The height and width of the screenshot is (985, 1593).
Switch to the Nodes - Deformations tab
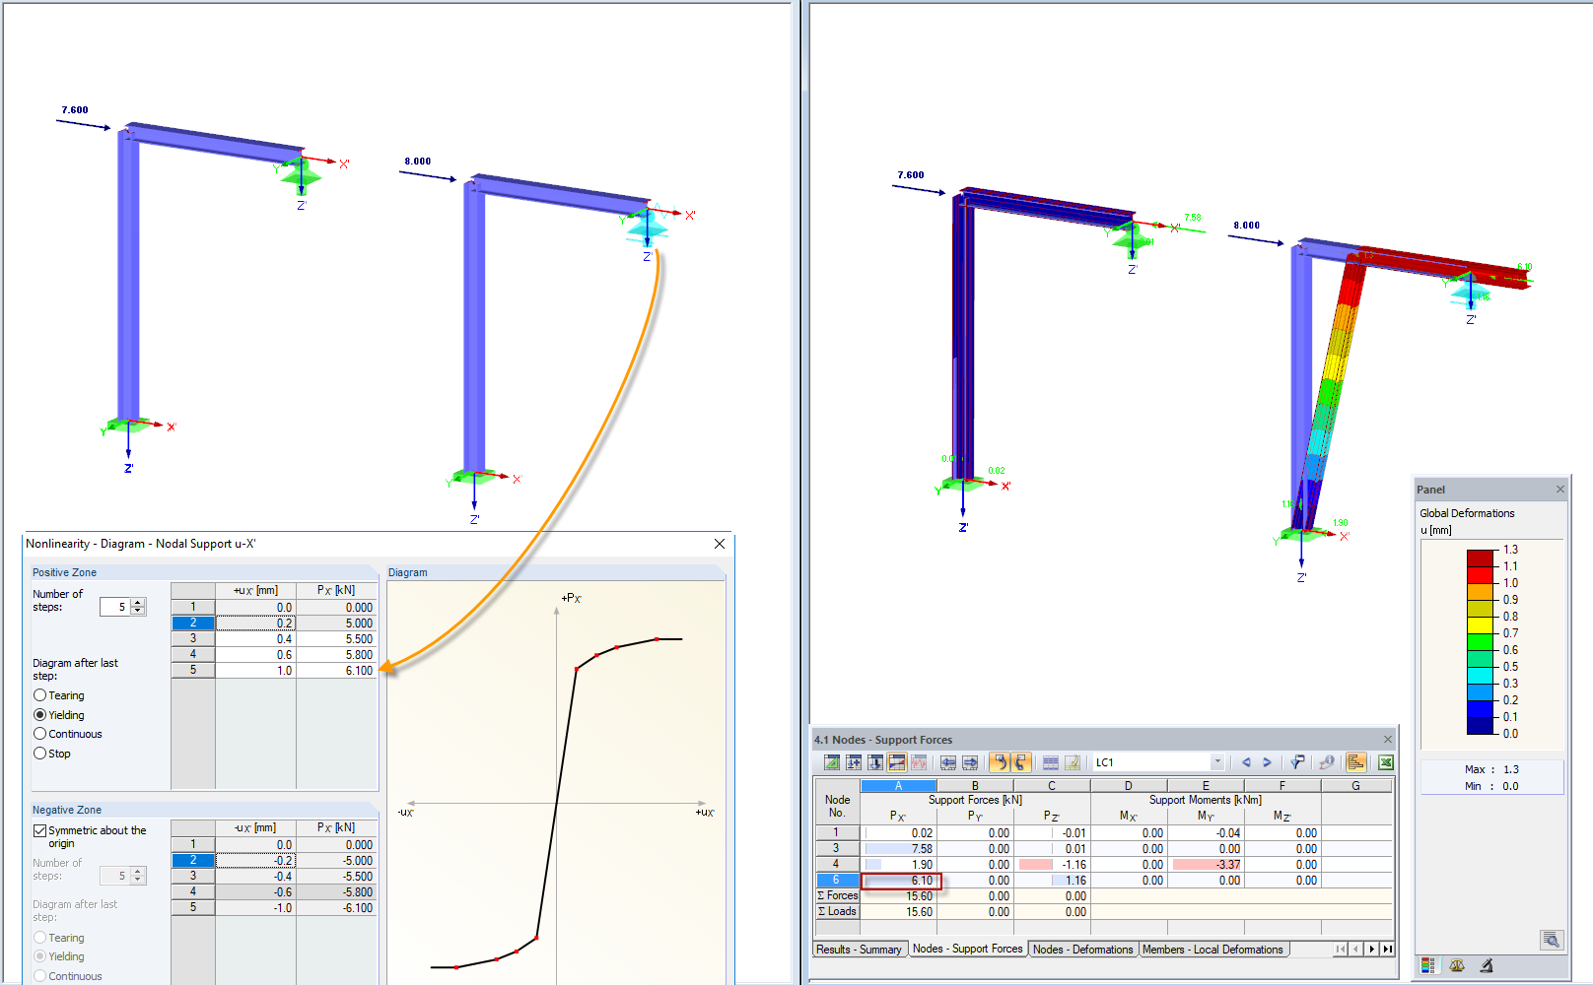1082,949
